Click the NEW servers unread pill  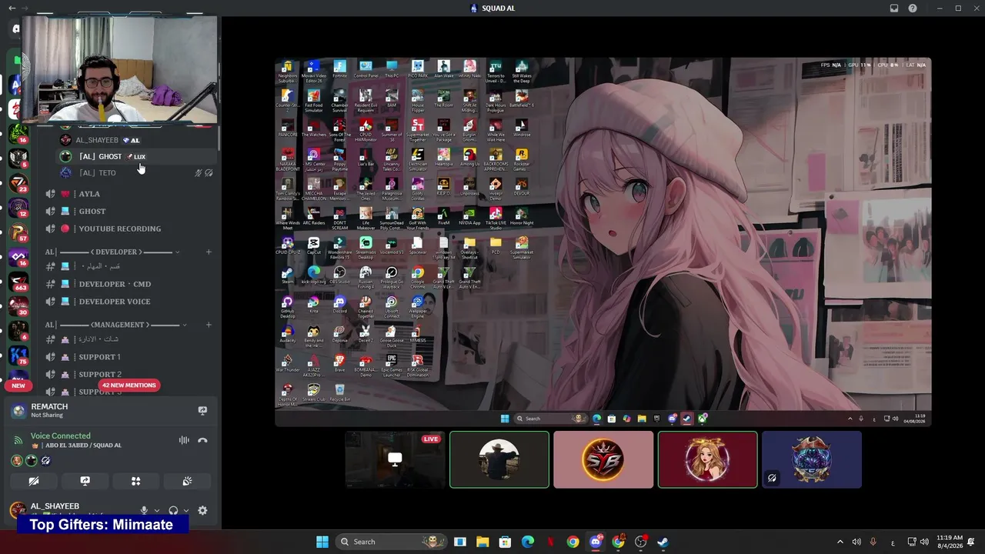pos(18,385)
